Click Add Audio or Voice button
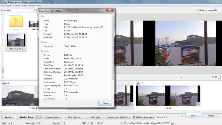This screenshot has width=222, height=125. (143, 117)
